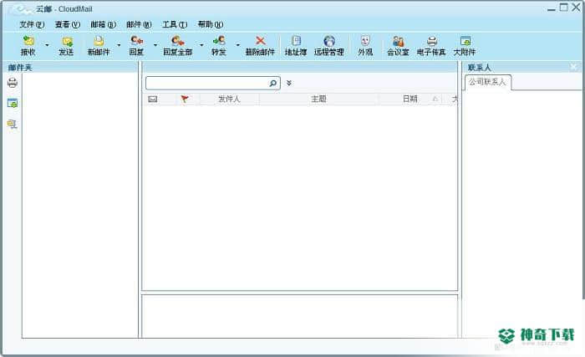Click the 外观 appearance mask icon
Viewport: 585px width, 357px height.
point(365,40)
